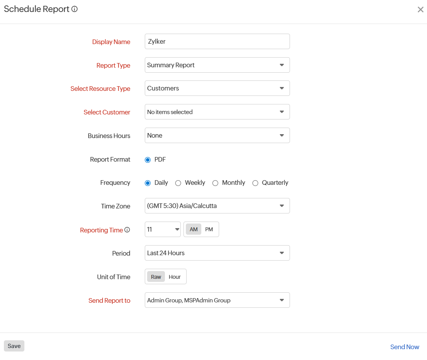
Task: Close the Schedule Report dialog
Action: click(x=420, y=9)
